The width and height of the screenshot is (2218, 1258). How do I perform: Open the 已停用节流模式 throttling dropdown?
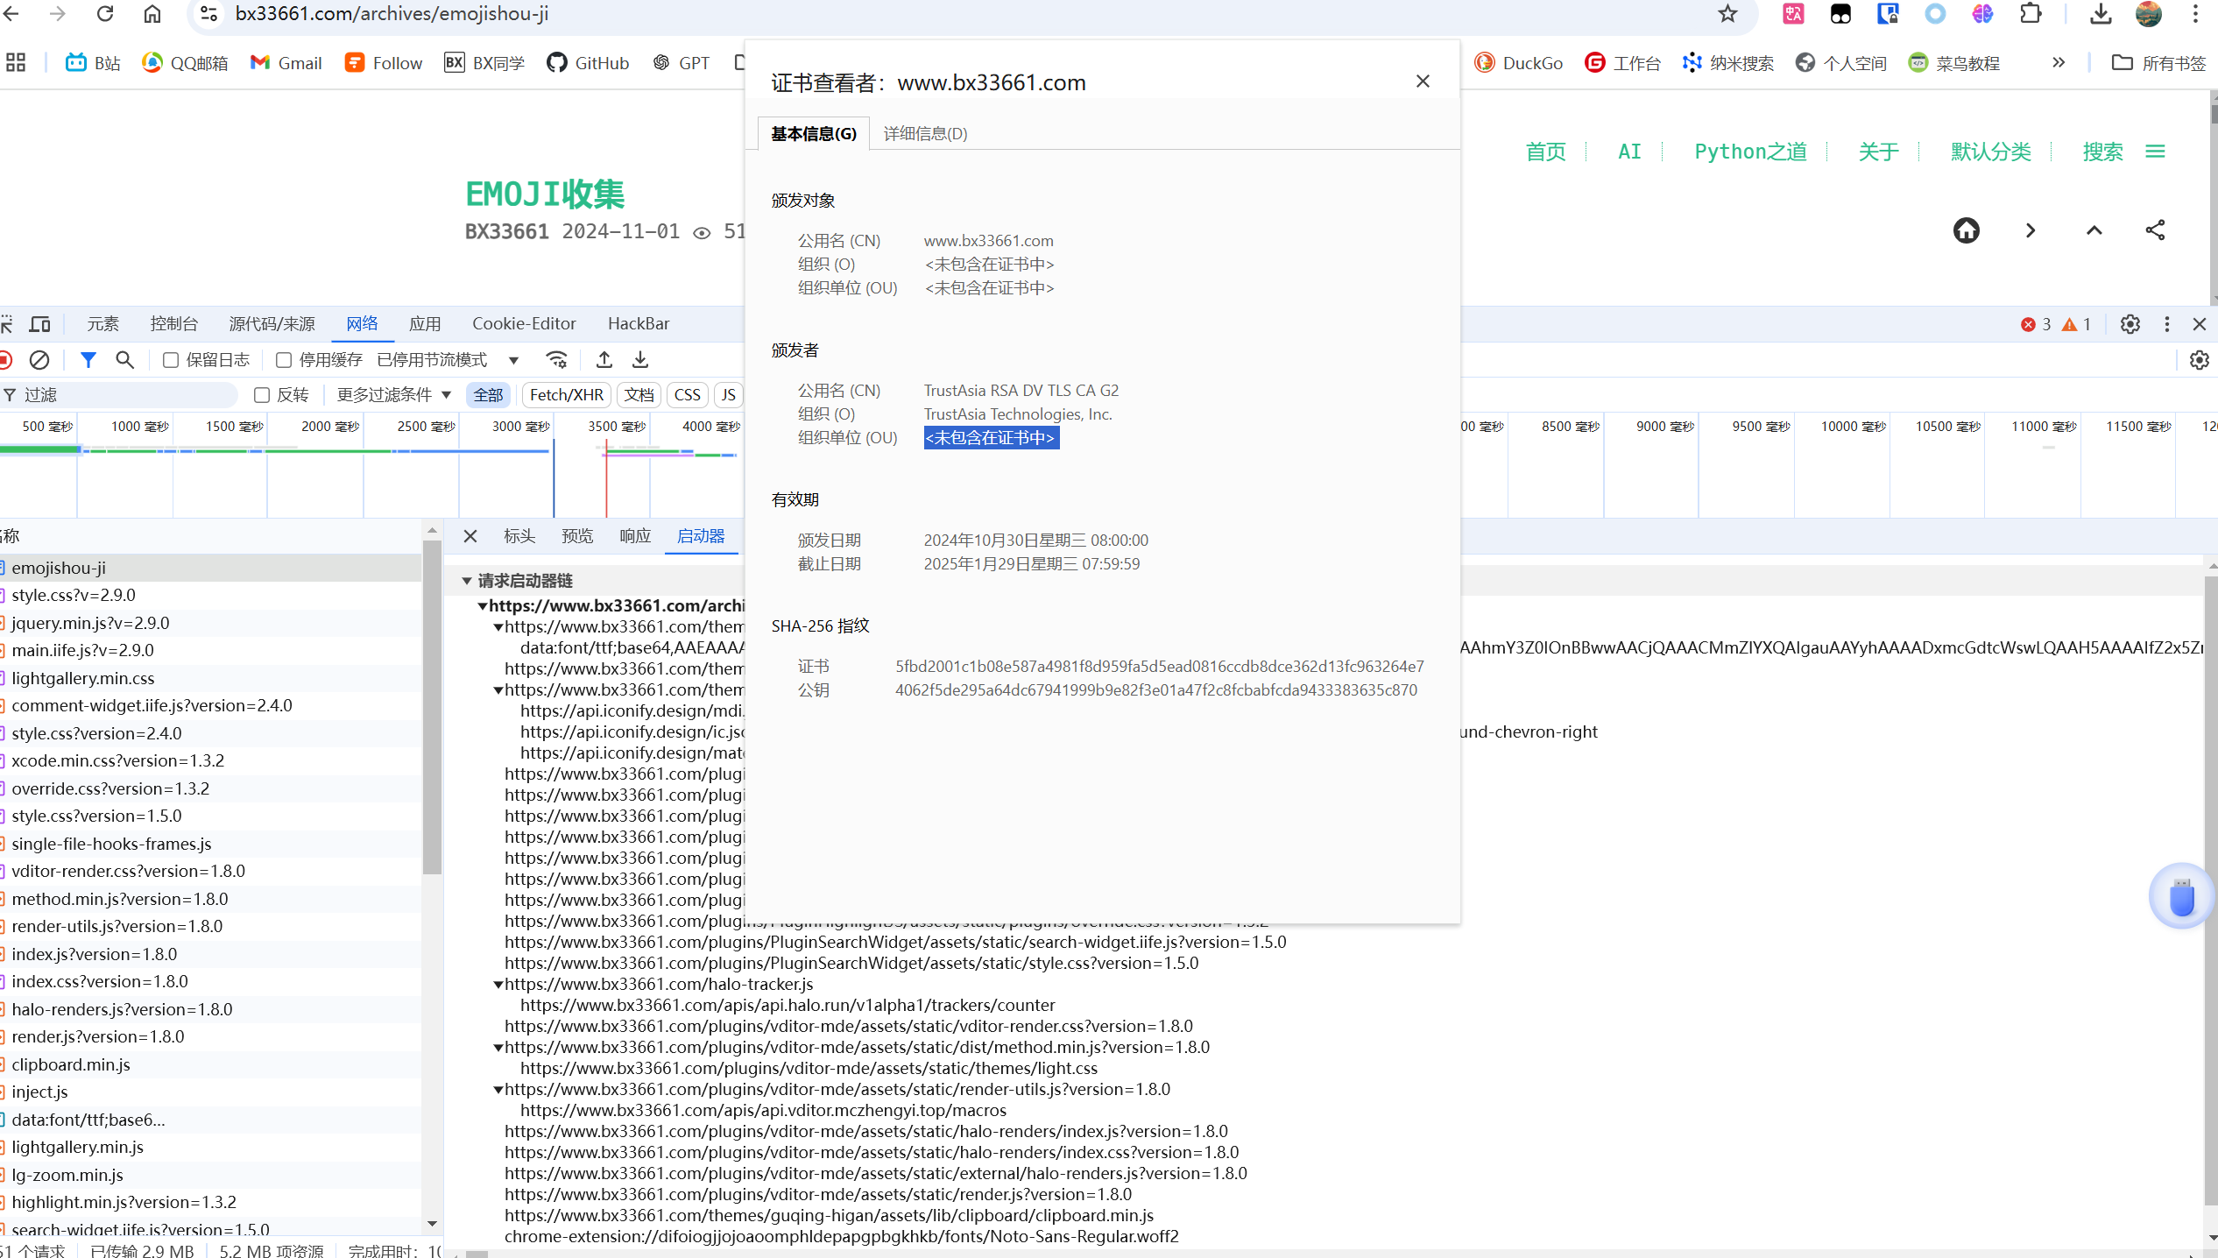click(x=449, y=360)
